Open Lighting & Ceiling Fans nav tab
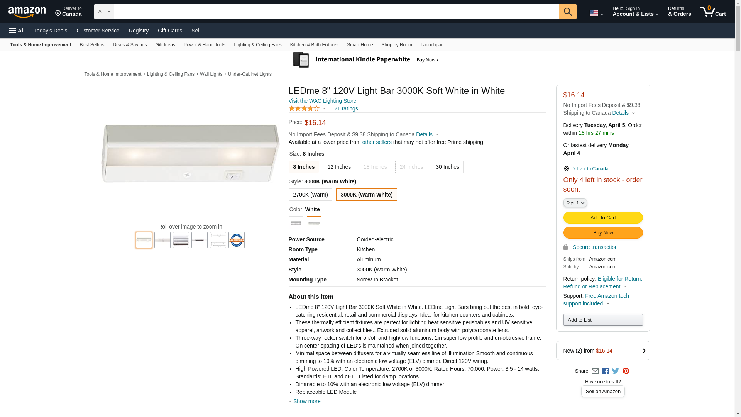Viewport: 741px width, 417px height. pos(257,45)
